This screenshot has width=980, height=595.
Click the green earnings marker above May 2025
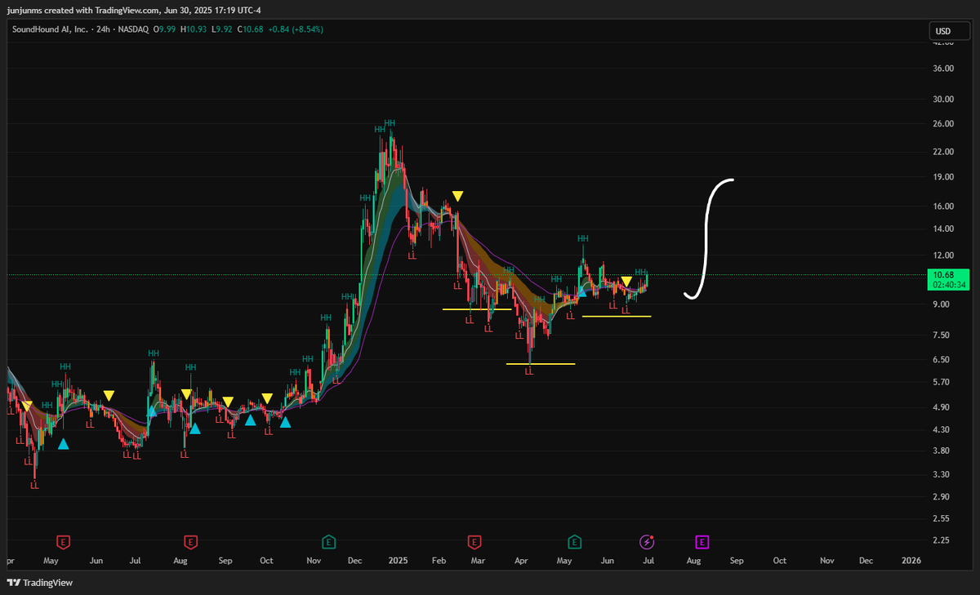(575, 541)
